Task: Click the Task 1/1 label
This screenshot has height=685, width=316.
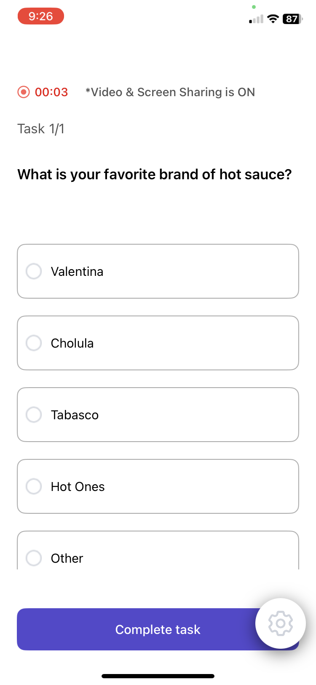Action: coord(41,129)
